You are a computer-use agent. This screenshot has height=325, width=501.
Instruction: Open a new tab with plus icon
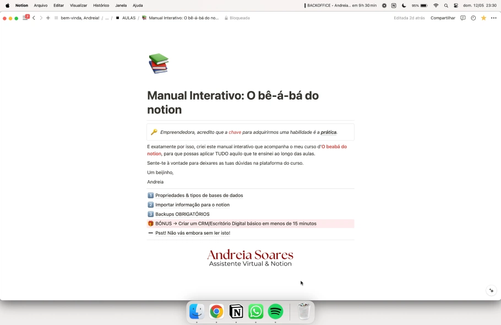[48, 18]
